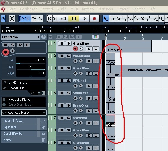The image size is (168, 151).
Task: Expand the Equalizer section
Action: [x=24, y=127]
